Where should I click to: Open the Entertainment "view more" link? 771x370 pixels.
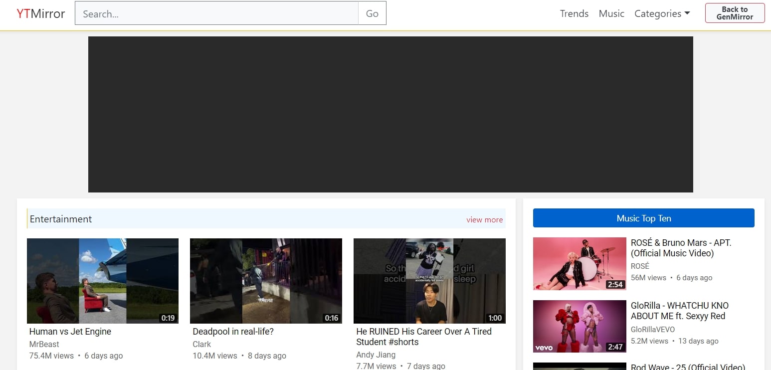click(484, 219)
